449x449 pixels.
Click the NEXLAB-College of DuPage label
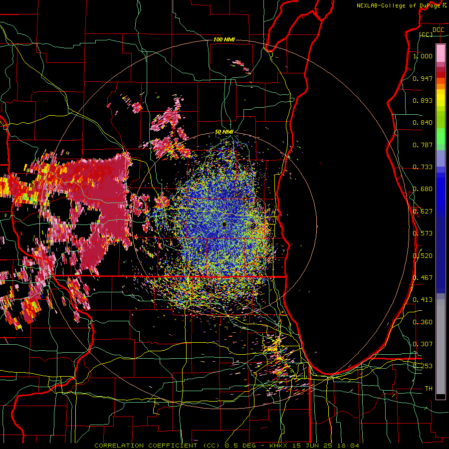[x=401, y=5]
